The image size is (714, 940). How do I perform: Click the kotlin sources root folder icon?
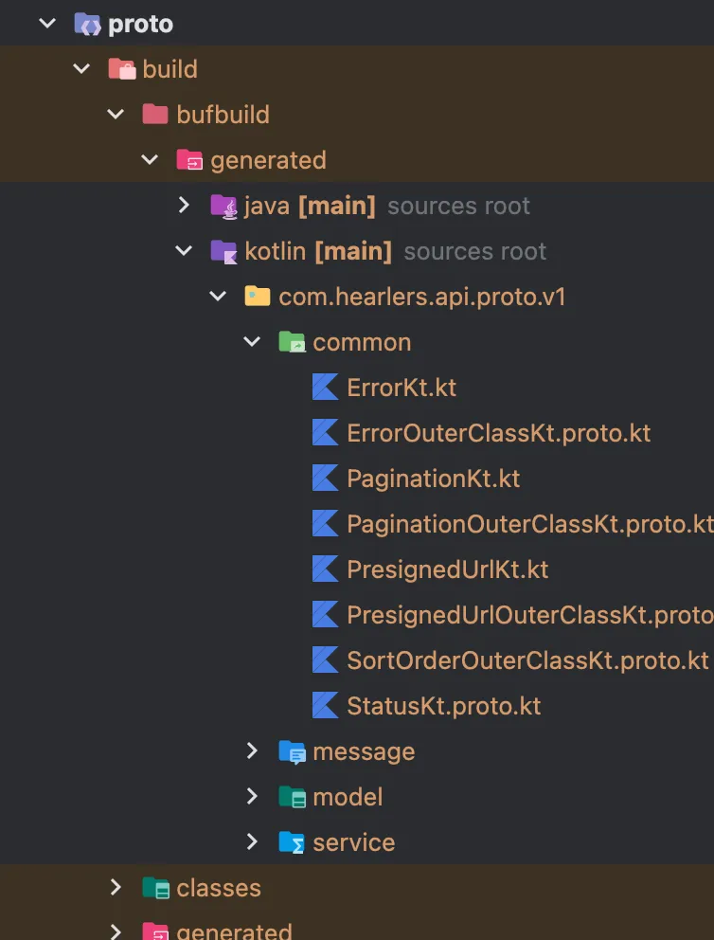(223, 251)
